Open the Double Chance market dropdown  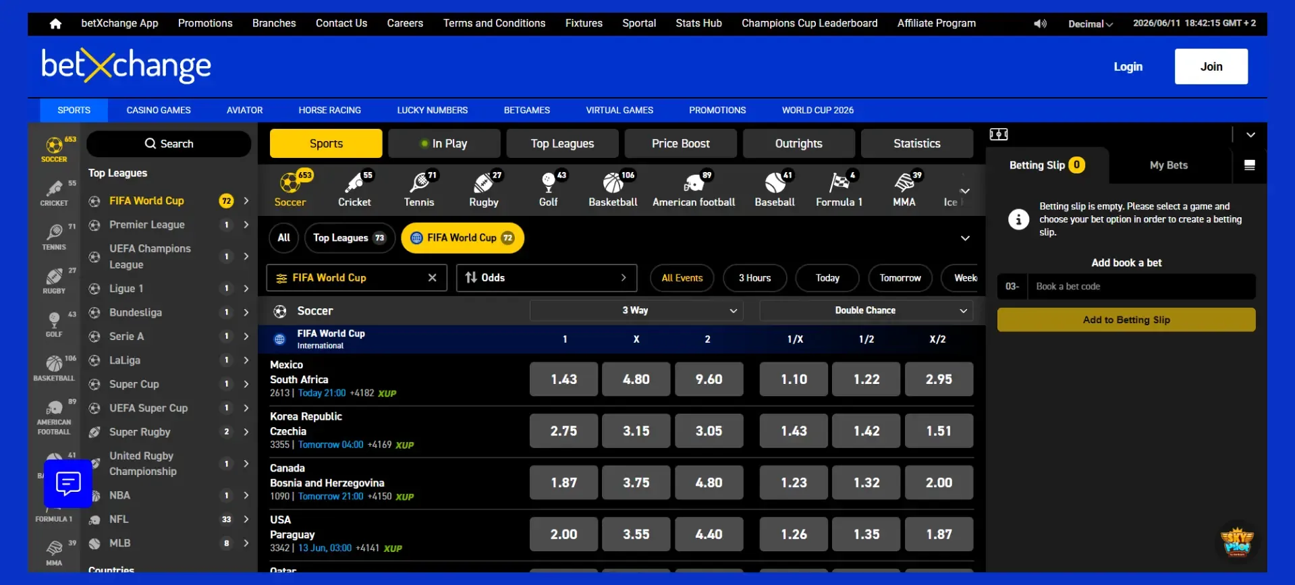click(x=866, y=310)
